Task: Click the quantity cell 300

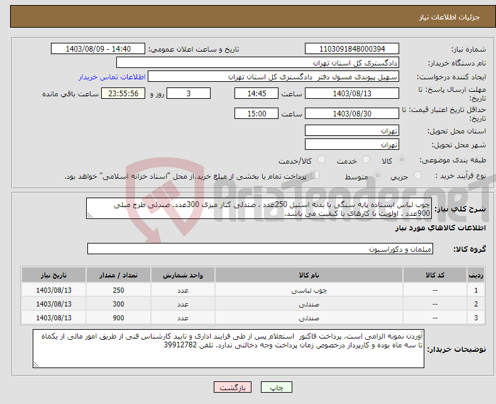Action: pos(118,304)
